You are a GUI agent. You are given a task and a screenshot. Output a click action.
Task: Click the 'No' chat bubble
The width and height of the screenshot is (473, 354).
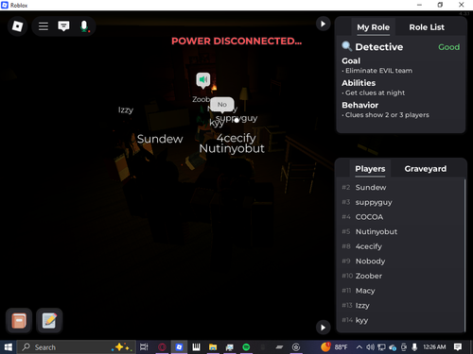click(222, 105)
